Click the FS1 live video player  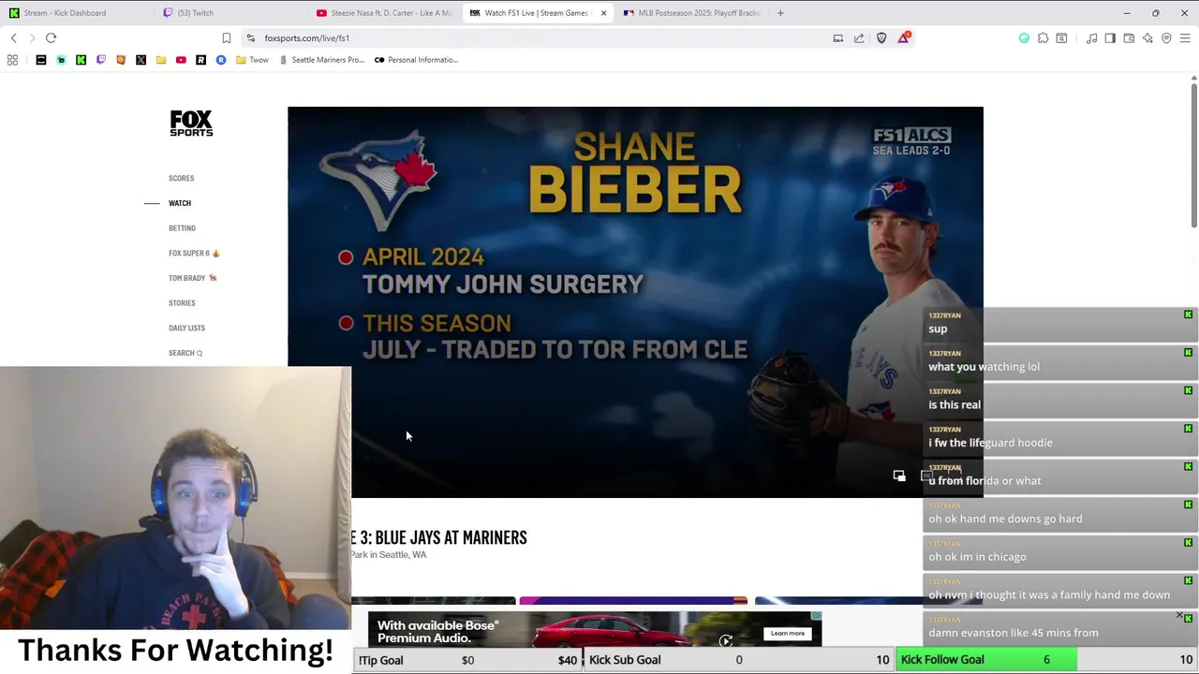point(635,301)
